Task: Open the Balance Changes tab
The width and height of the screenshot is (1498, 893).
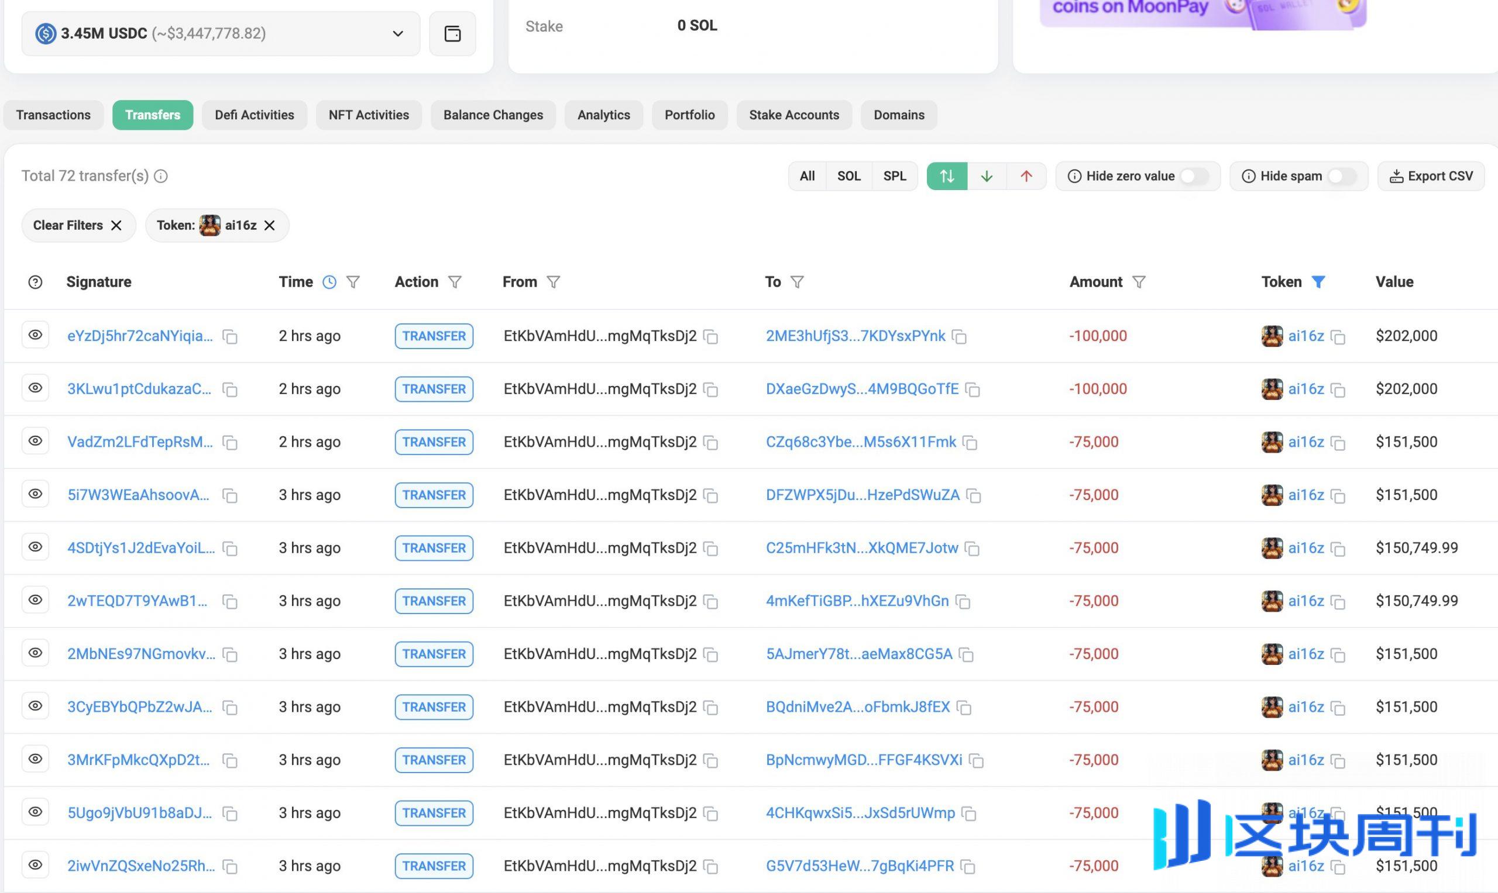Action: [x=493, y=115]
